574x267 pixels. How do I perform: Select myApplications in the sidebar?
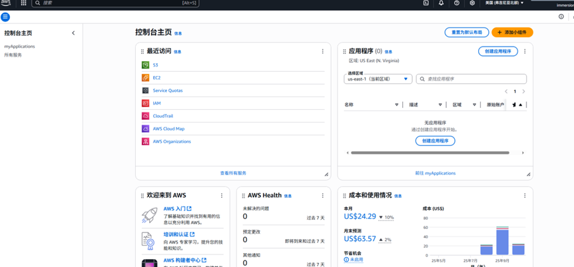coord(19,47)
